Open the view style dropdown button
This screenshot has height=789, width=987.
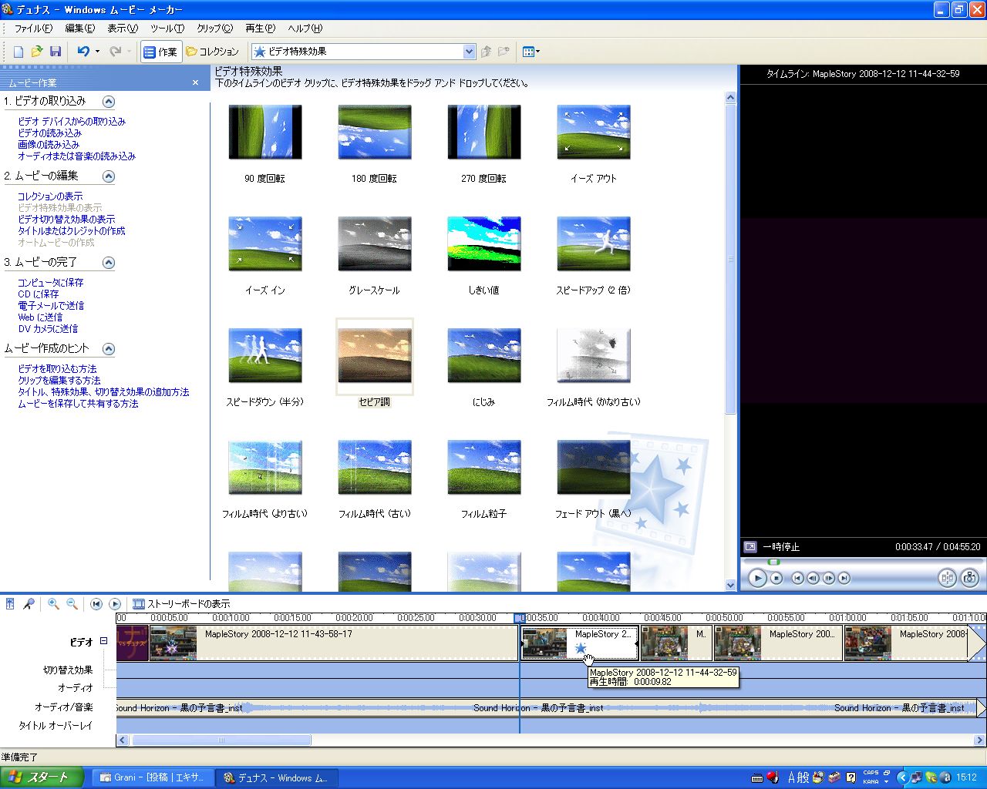(531, 52)
